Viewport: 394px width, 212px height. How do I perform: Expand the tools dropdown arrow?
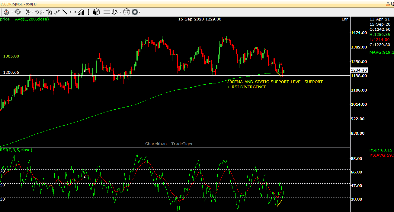(x=43, y=12)
